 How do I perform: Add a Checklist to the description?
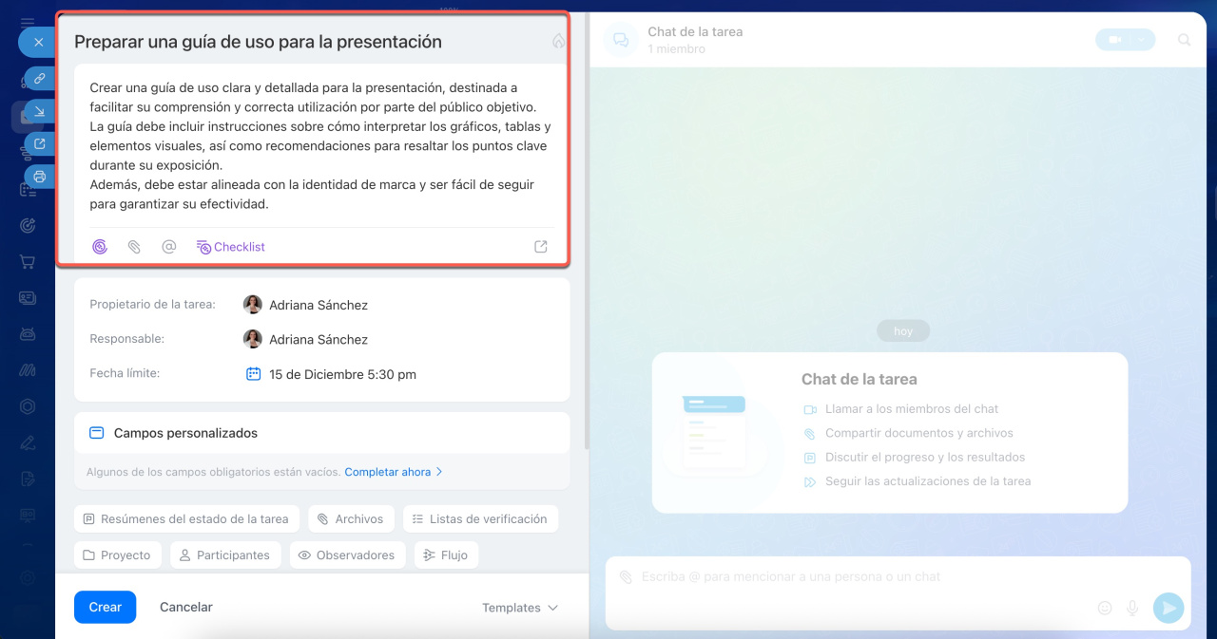[230, 247]
